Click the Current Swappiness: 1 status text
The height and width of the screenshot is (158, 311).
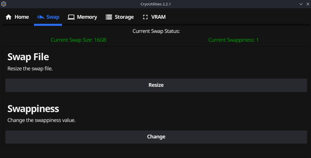234,40
